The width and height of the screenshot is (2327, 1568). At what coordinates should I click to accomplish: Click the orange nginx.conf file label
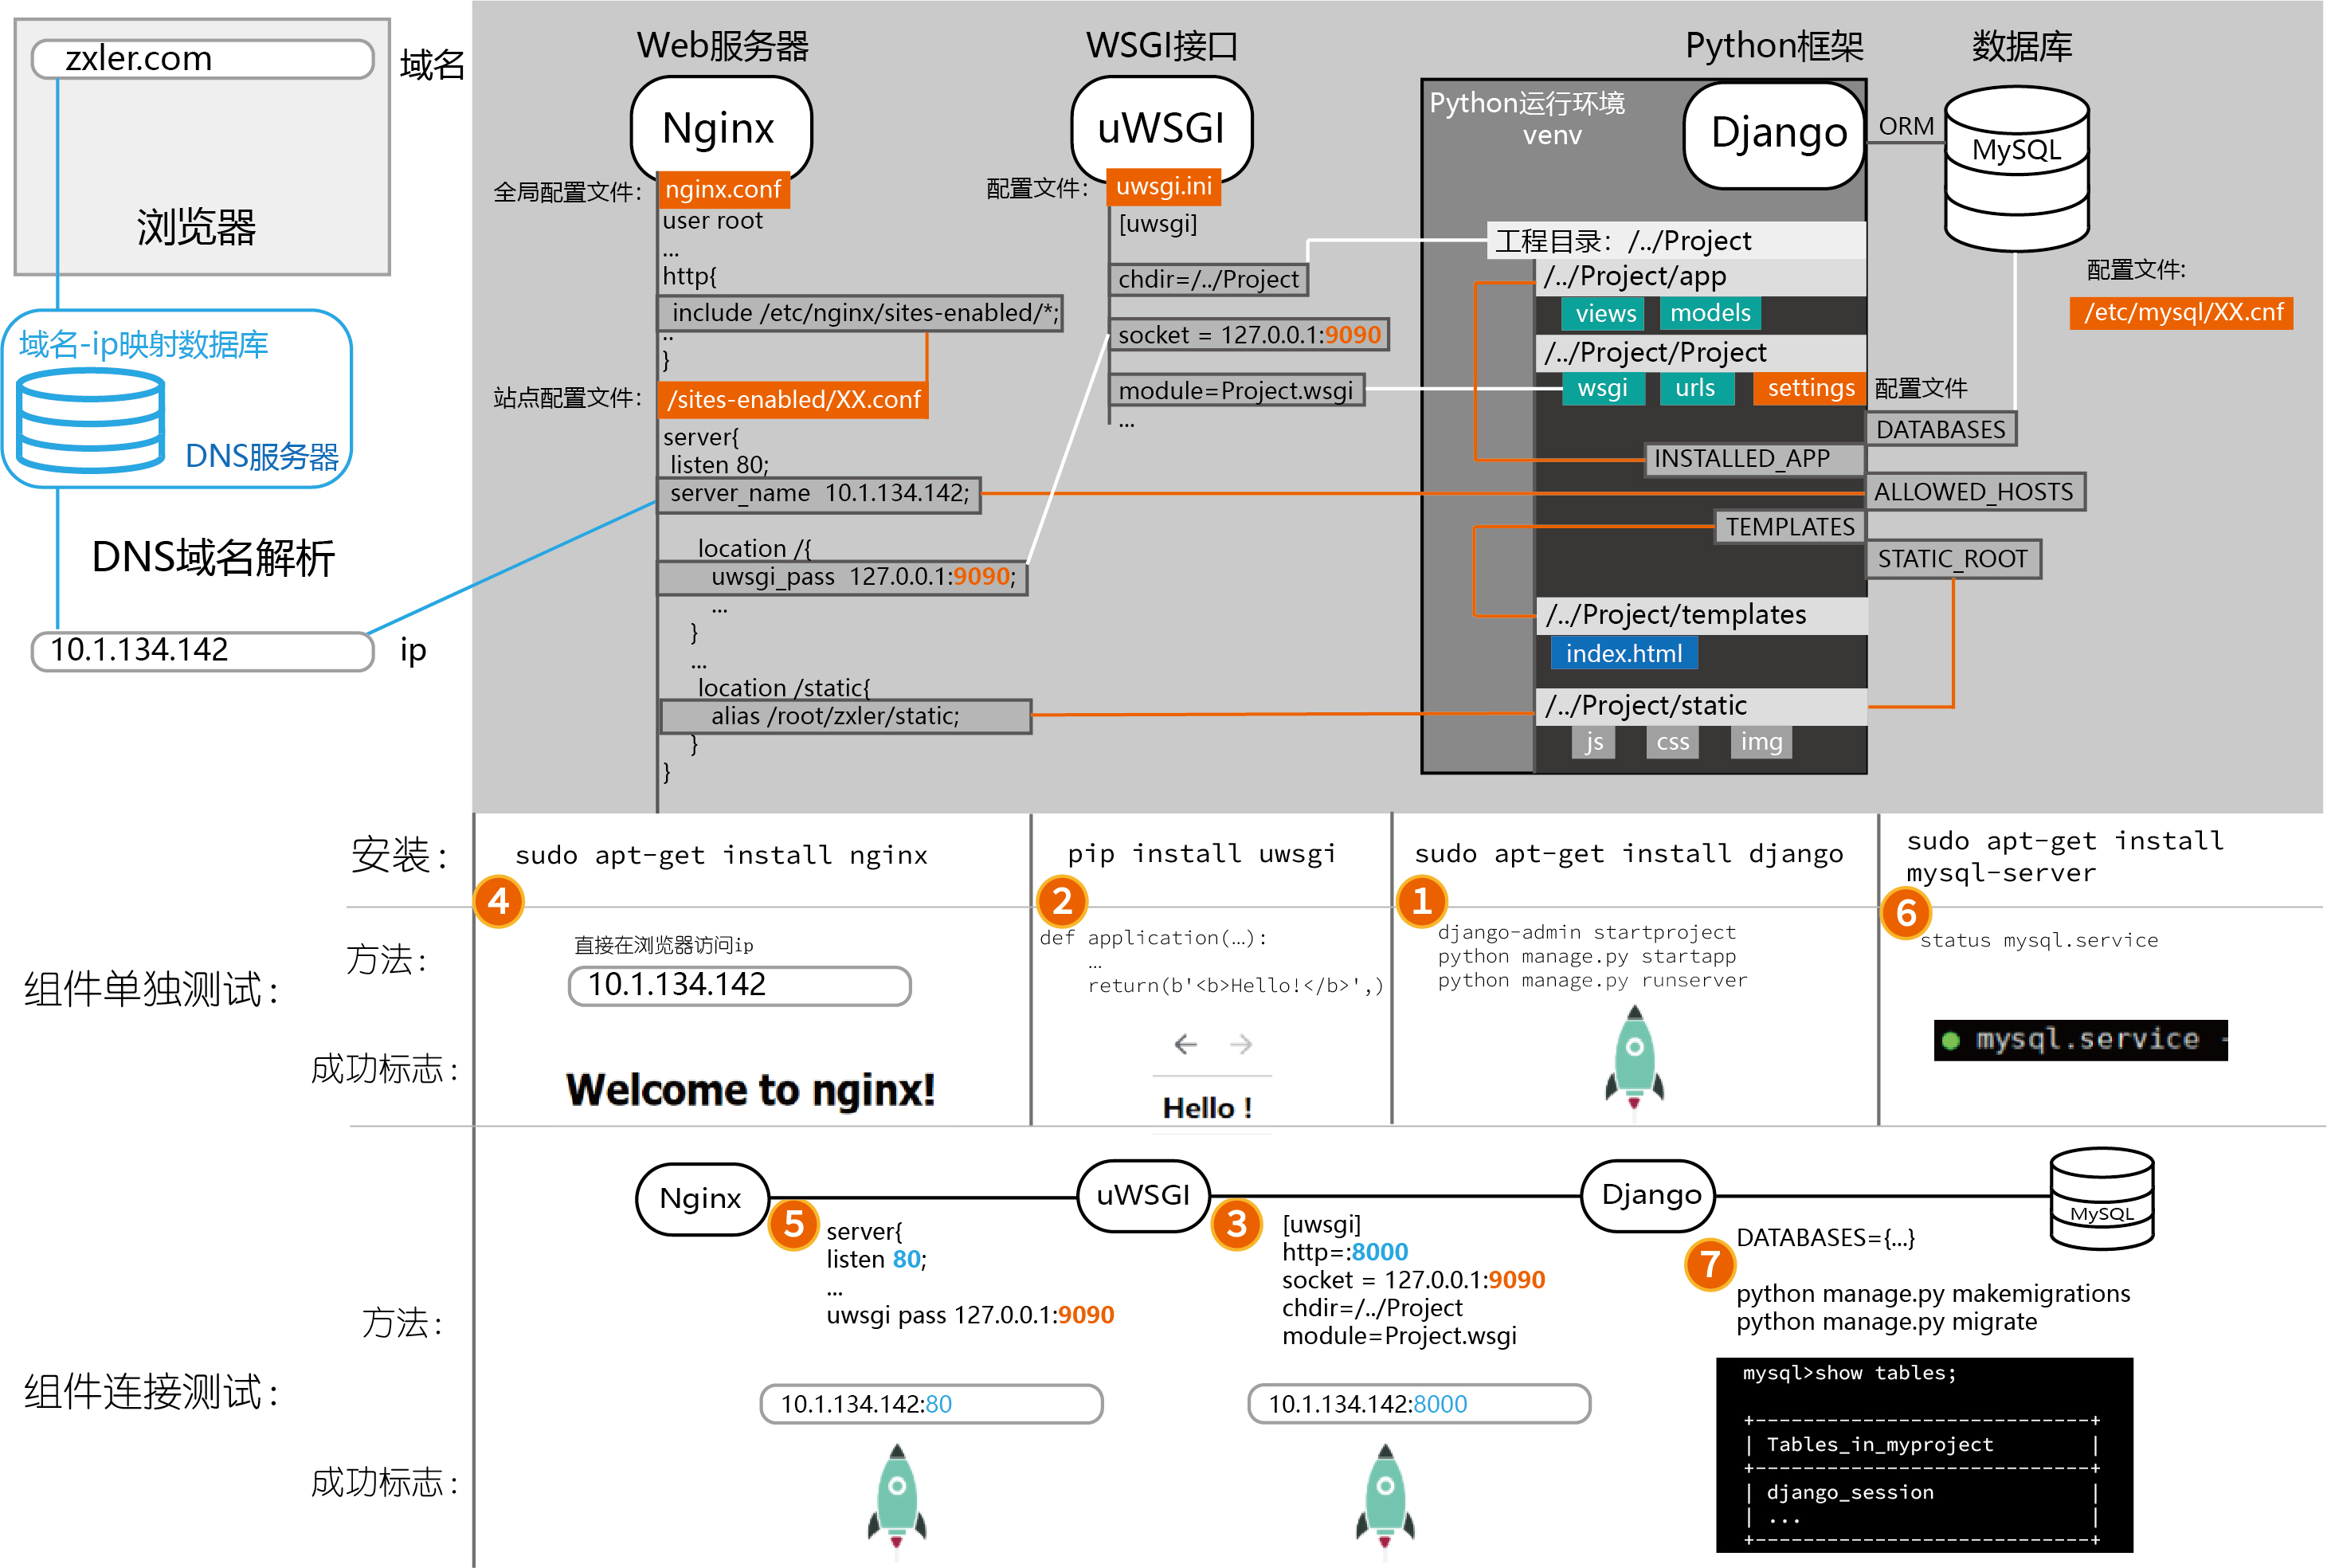pos(723,189)
